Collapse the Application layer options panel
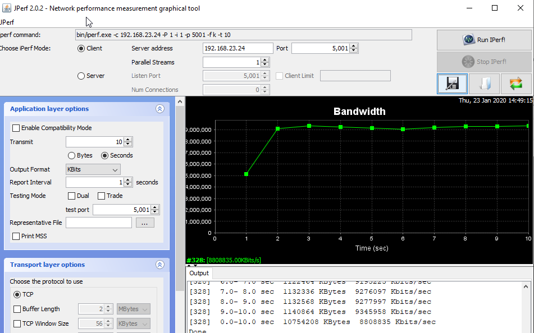This screenshot has width=534, height=333. 159,109
